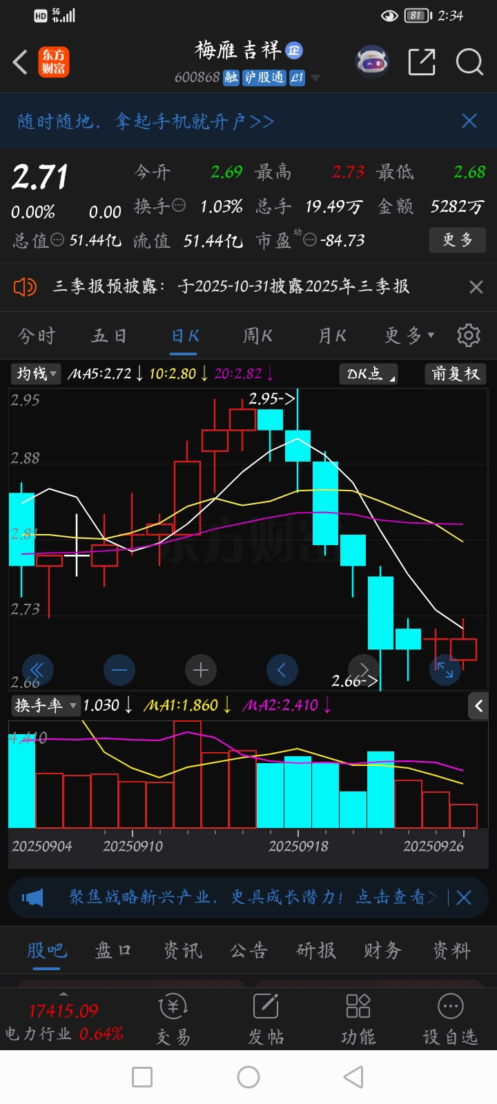The width and height of the screenshot is (497, 1104).
Task: Tap the speaker announcement icon
Action: 25,286
